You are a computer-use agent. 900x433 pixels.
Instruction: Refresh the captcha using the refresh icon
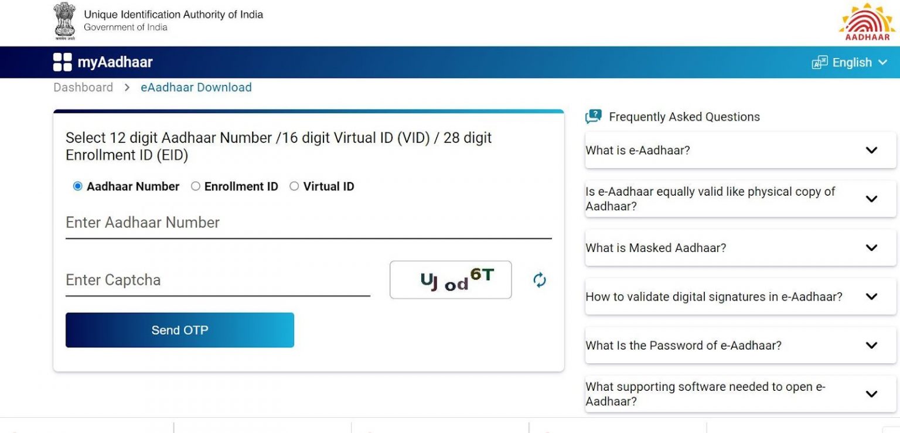coord(538,280)
